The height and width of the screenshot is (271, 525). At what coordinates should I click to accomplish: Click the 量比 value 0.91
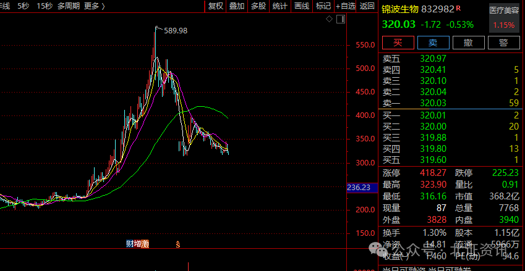511,185
